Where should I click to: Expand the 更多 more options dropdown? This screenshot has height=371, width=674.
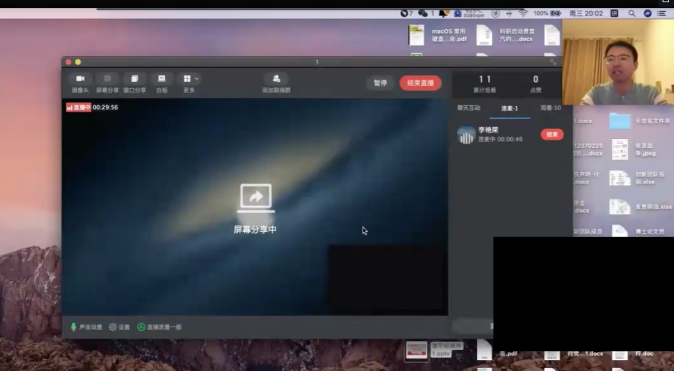tap(189, 79)
